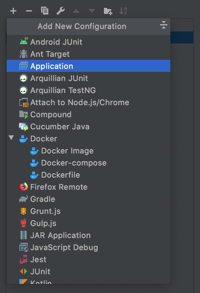Choose Docker-compose under Docker

(x=89, y=163)
